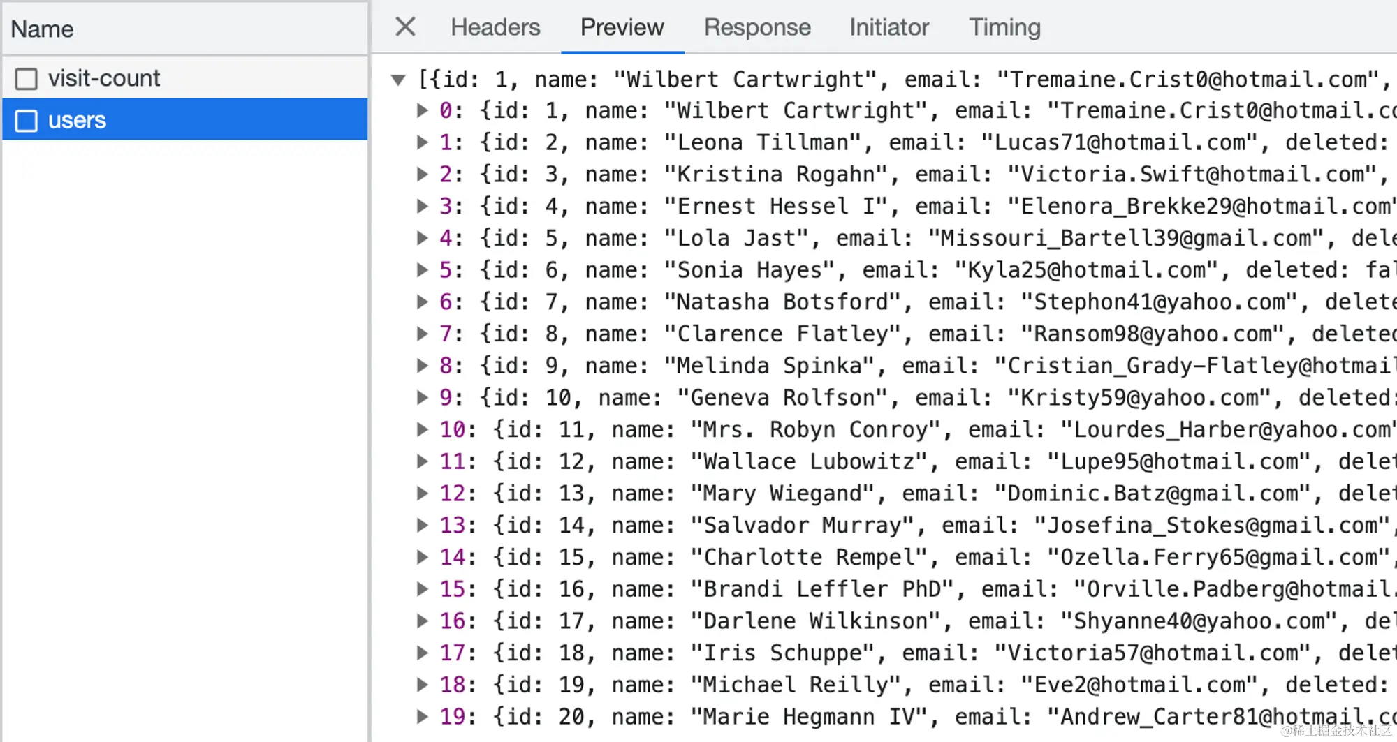1397x742 pixels.
Task: Expand entry 10 Mrs. Robyn Conroy
Action: [422, 429]
